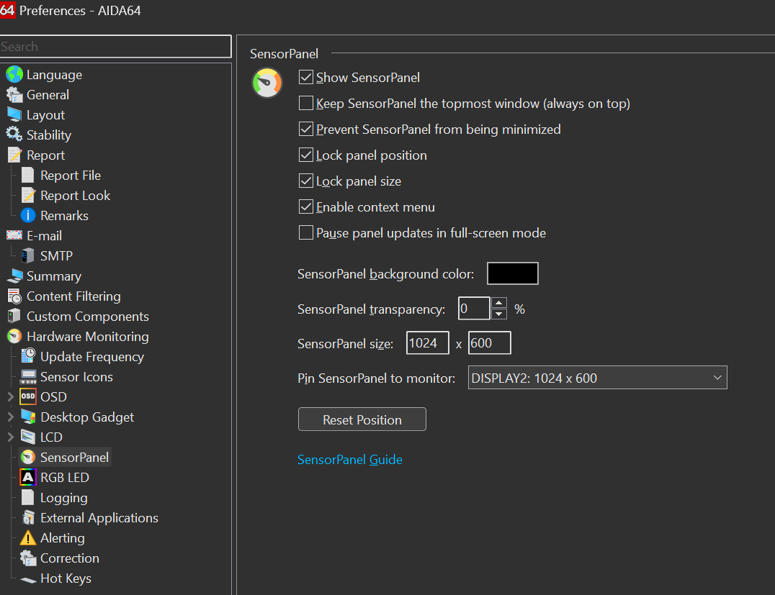
Task: Click the RGB LED icon
Action: (x=28, y=478)
